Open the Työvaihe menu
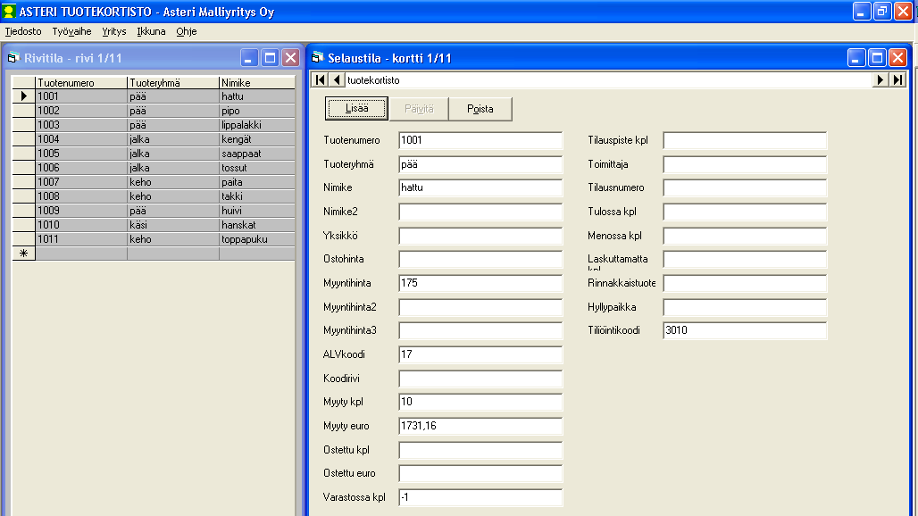Viewport: 918px width, 516px height. 71,31
